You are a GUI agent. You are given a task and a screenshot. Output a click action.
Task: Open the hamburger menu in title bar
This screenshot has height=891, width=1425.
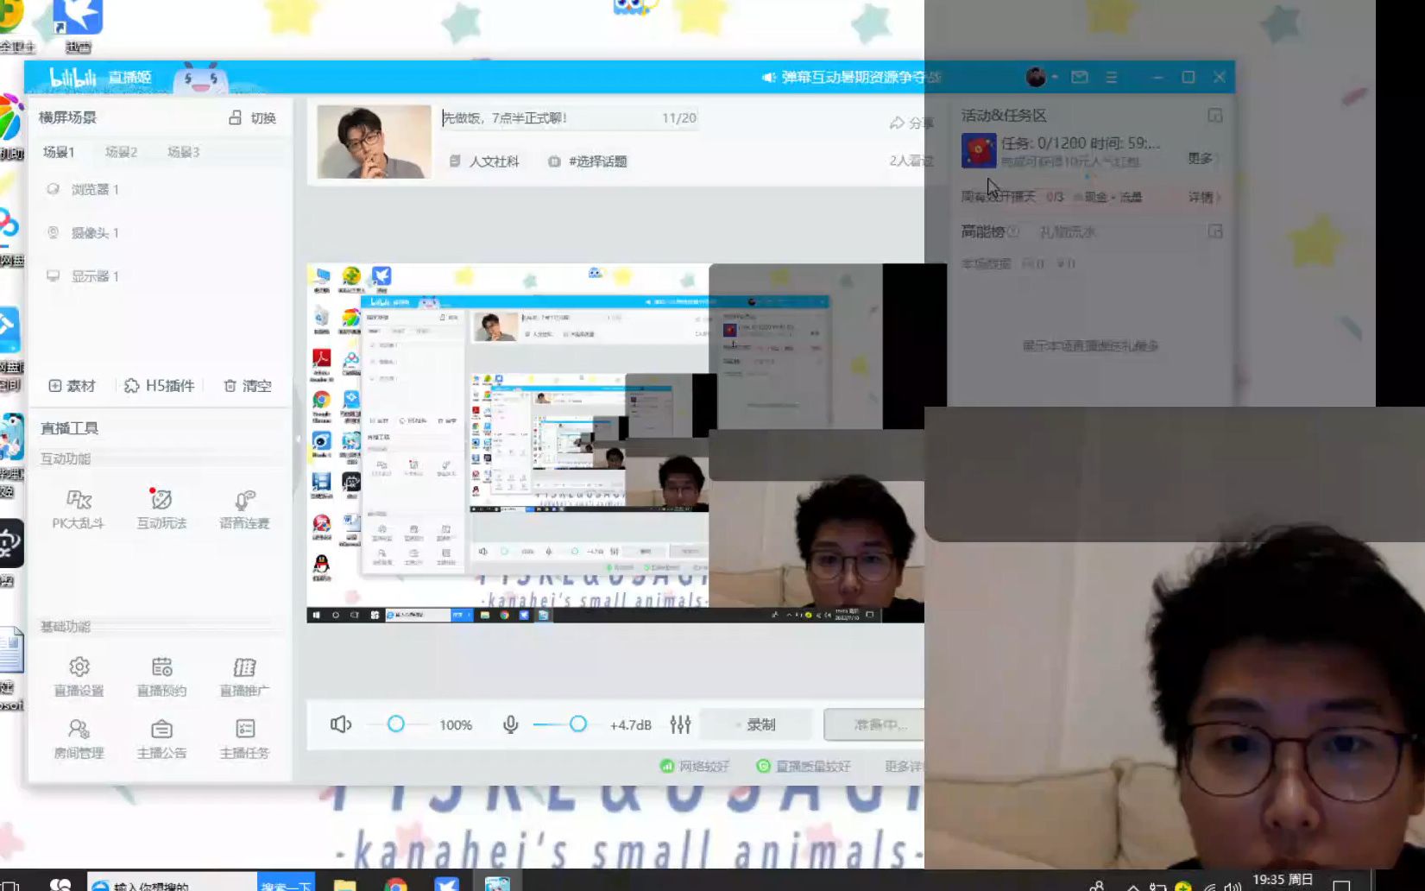pos(1112,77)
